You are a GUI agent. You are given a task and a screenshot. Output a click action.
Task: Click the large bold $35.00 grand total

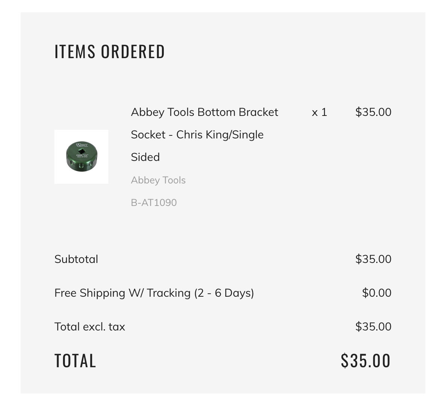pos(365,361)
